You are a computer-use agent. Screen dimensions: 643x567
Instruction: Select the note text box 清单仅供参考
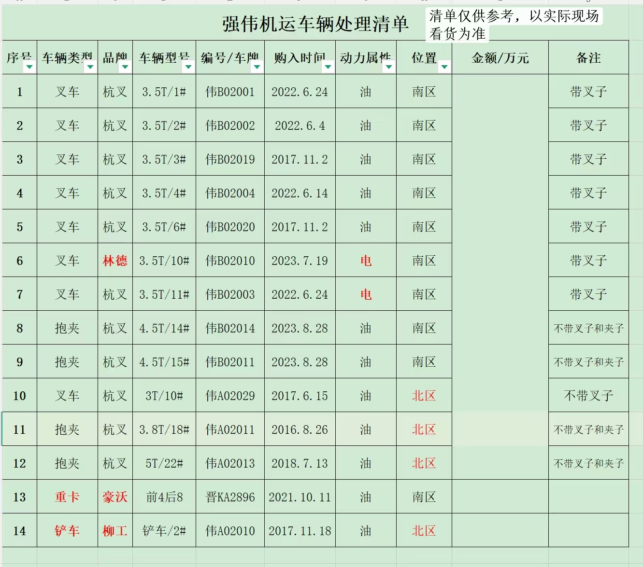[514, 25]
